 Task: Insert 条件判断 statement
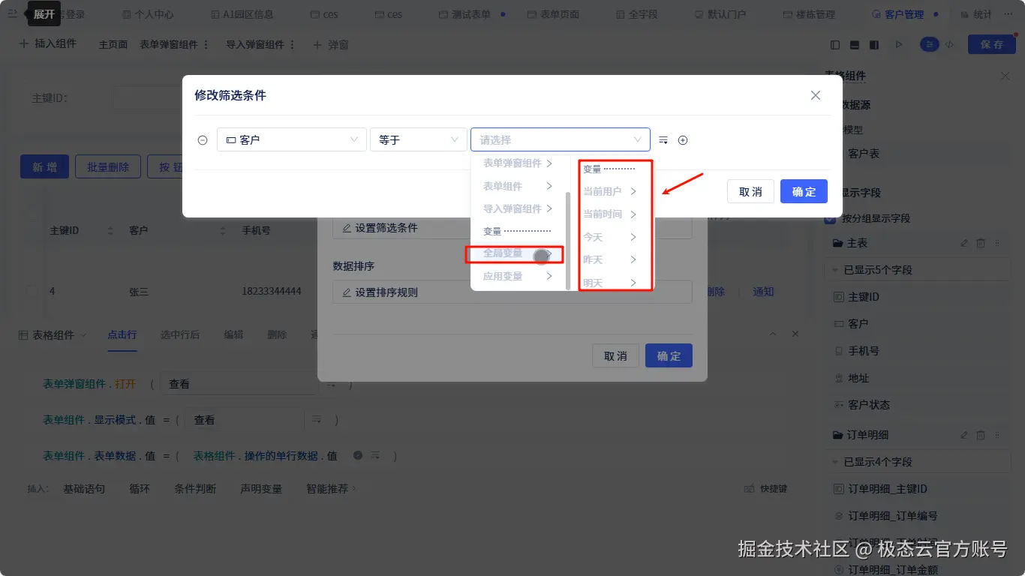tap(195, 489)
